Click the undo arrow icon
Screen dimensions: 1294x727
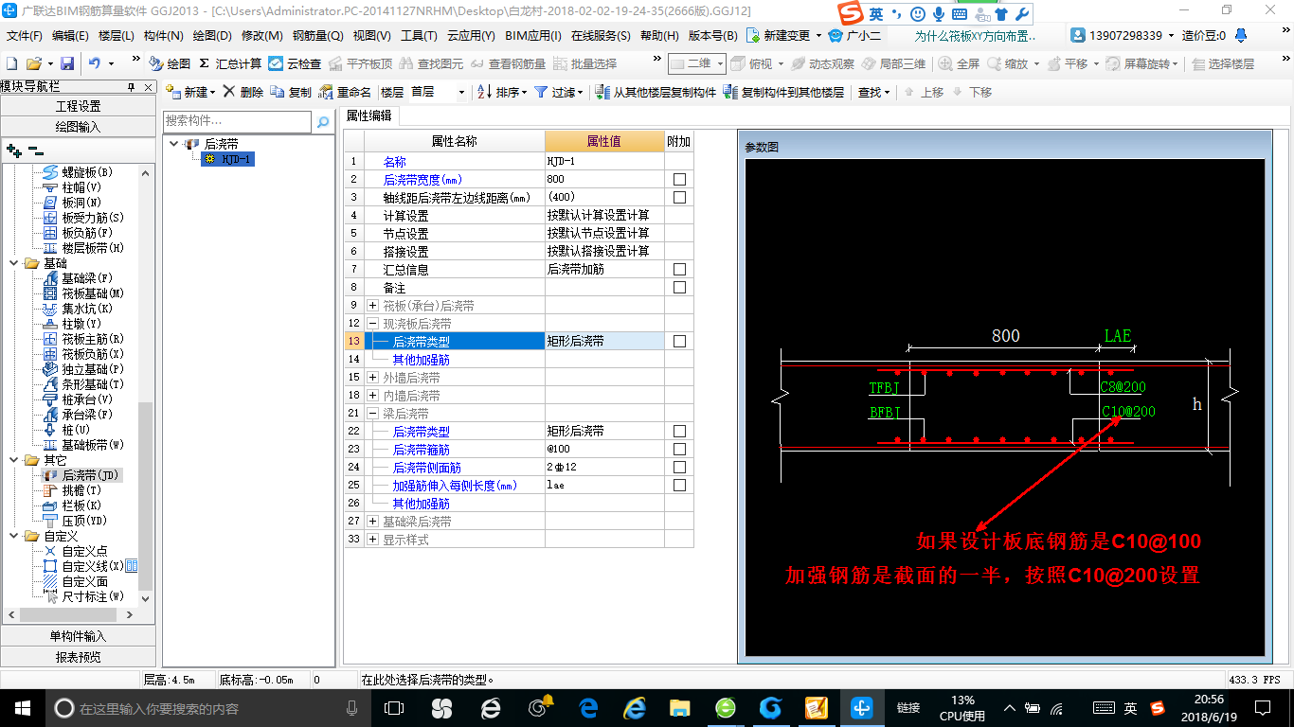95,63
